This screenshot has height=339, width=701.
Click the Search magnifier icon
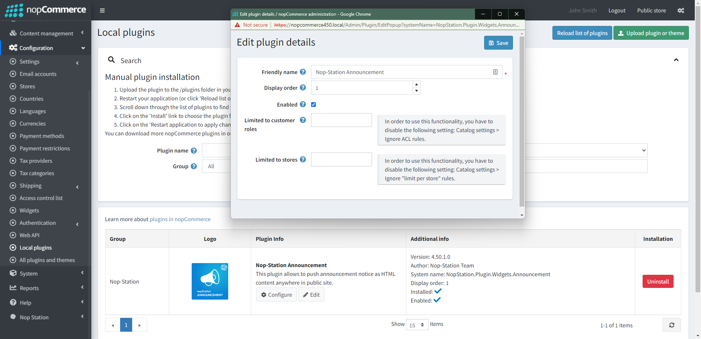111,59
